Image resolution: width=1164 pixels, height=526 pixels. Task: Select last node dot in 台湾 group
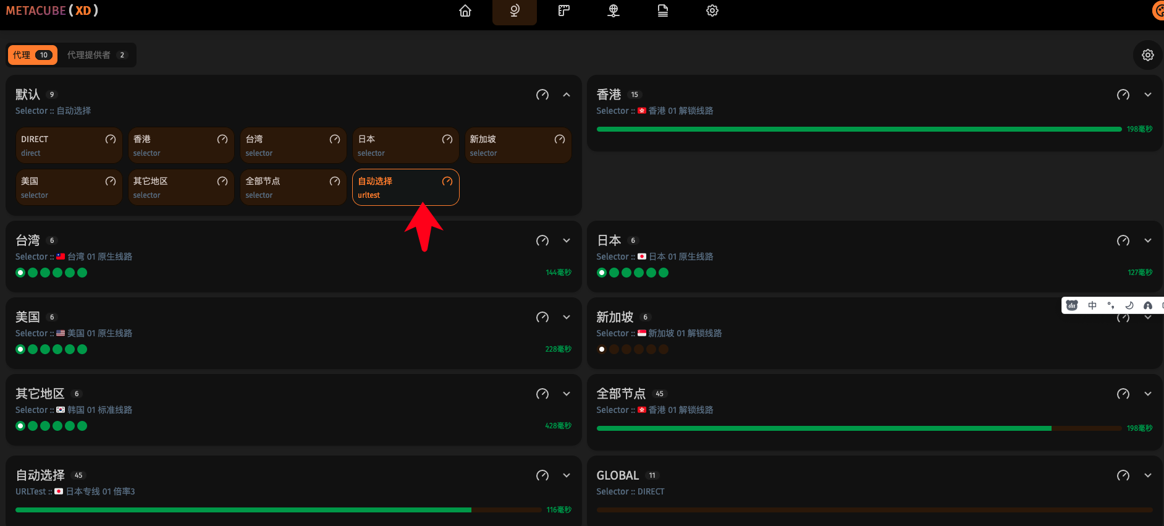(82, 273)
